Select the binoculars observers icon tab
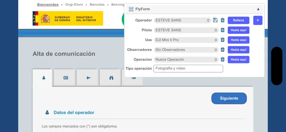The width and height of the screenshot is (286, 132). [x=110, y=78]
